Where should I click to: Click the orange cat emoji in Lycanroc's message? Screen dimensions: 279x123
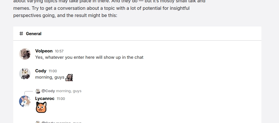click(x=41, y=107)
